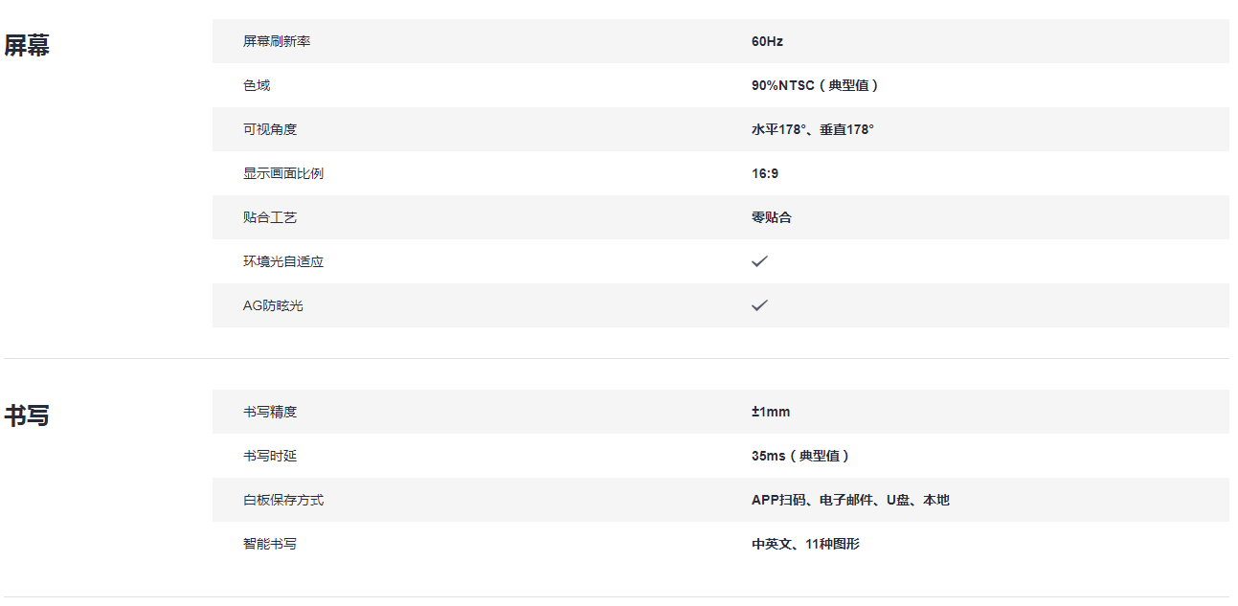The height and width of the screenshot is (606, 1238).
Task: Click the checkmark for 环境光自适应
Action: [x=759, y=261]
